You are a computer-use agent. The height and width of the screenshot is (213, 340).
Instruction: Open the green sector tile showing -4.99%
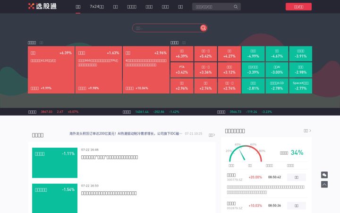(x=253, y=53)
